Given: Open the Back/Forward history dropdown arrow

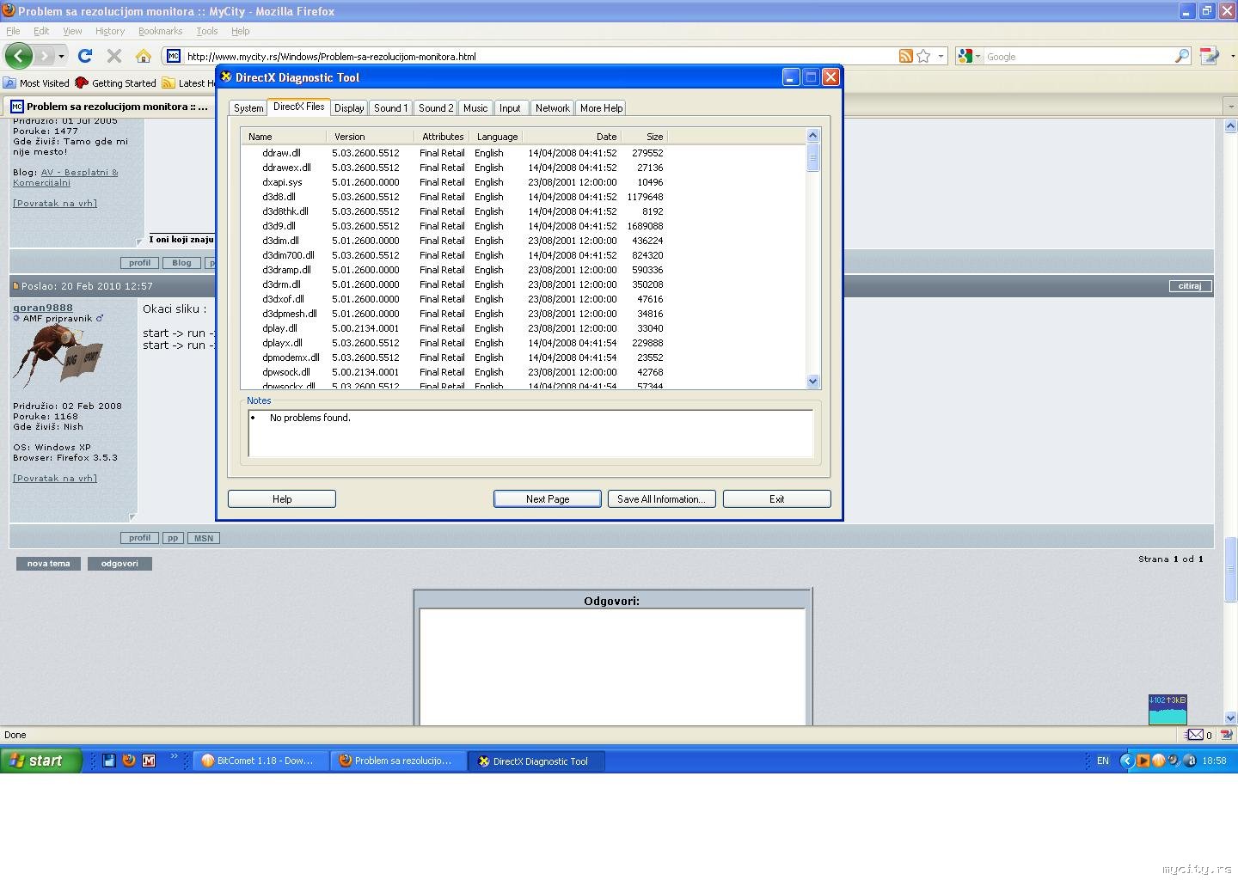Looking at the screenshot, I should tap(61, 56).
